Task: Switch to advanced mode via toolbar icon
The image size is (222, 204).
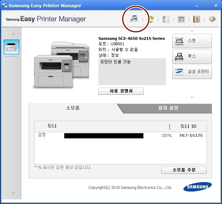Action: [134, 19]
